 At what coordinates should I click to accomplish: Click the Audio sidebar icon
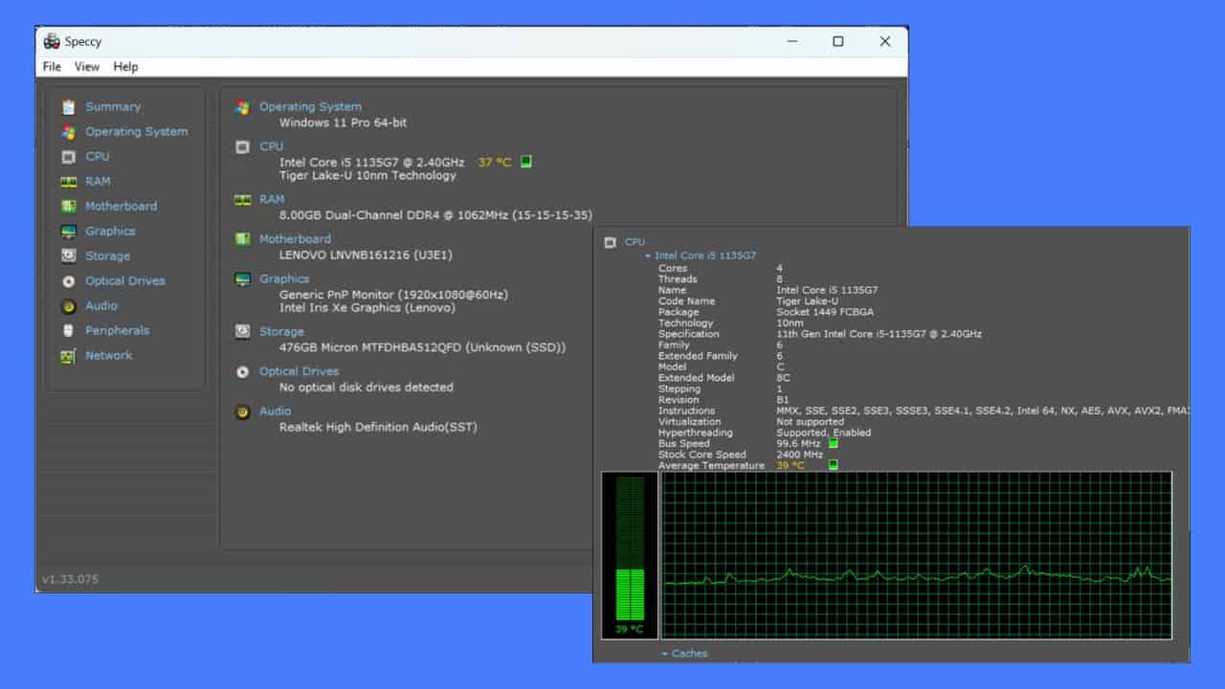pos(68,306)
